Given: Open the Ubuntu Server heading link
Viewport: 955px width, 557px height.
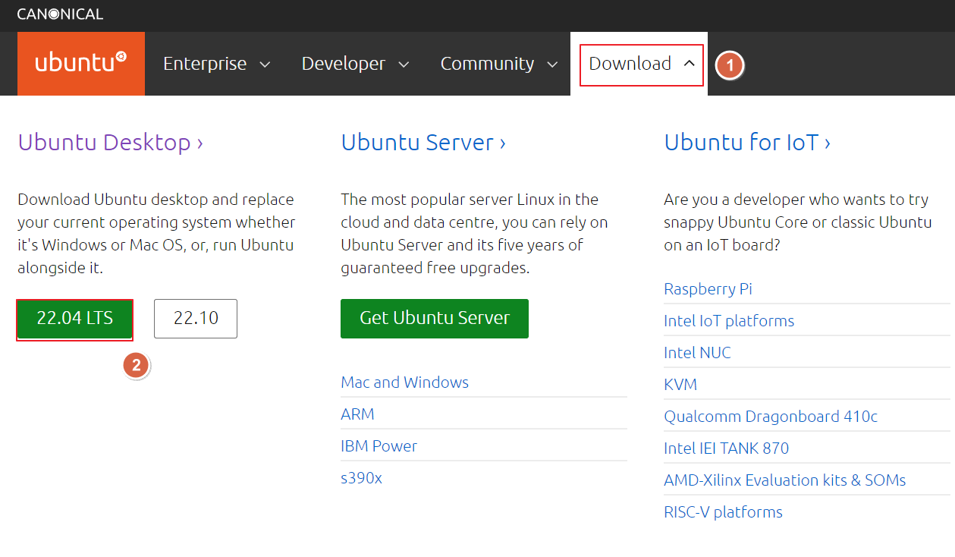Looking at the screenshot, I should point(423,143).
